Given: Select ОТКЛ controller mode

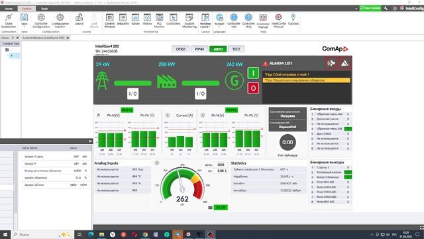Looking at the screenshot, I should [x=181, y=49].
